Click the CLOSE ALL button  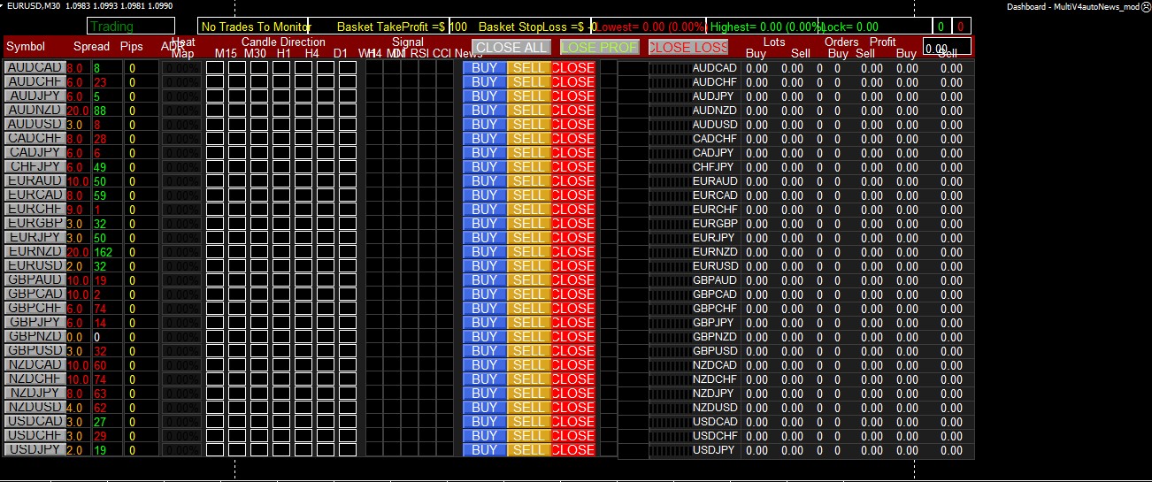(x=511, y=47)
